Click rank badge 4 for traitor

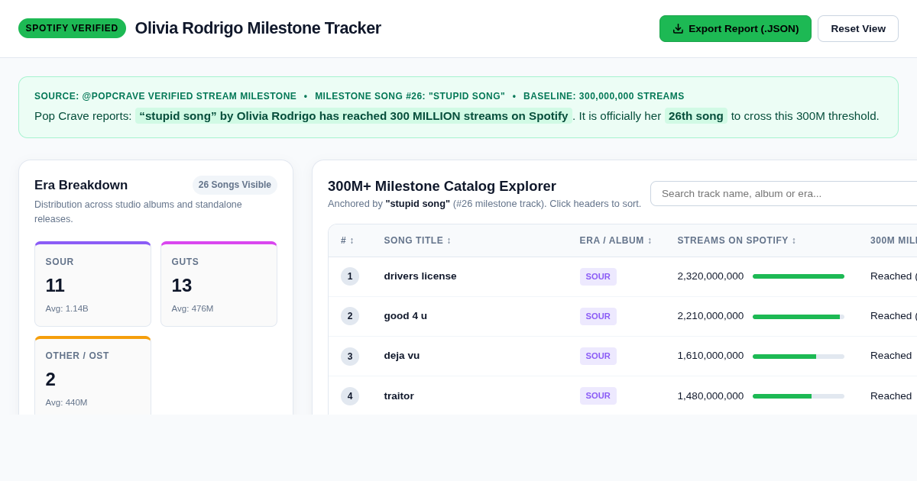point(350,395)
